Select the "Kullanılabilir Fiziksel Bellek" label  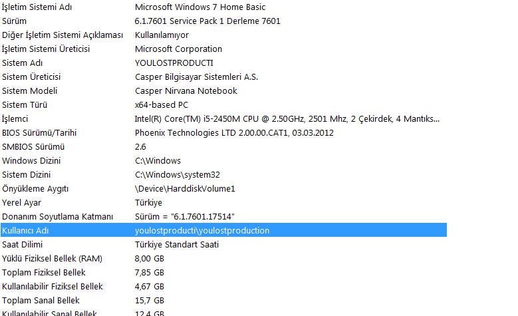pos(53,287)
